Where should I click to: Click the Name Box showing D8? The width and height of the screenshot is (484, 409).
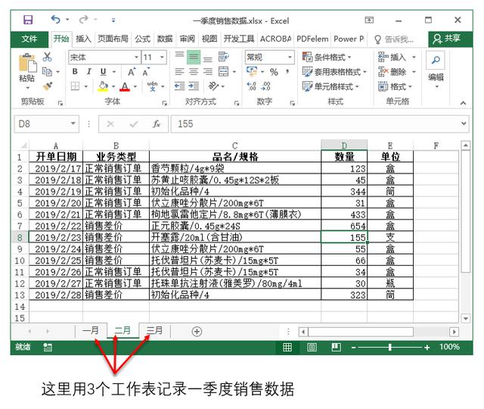point(47,124)
